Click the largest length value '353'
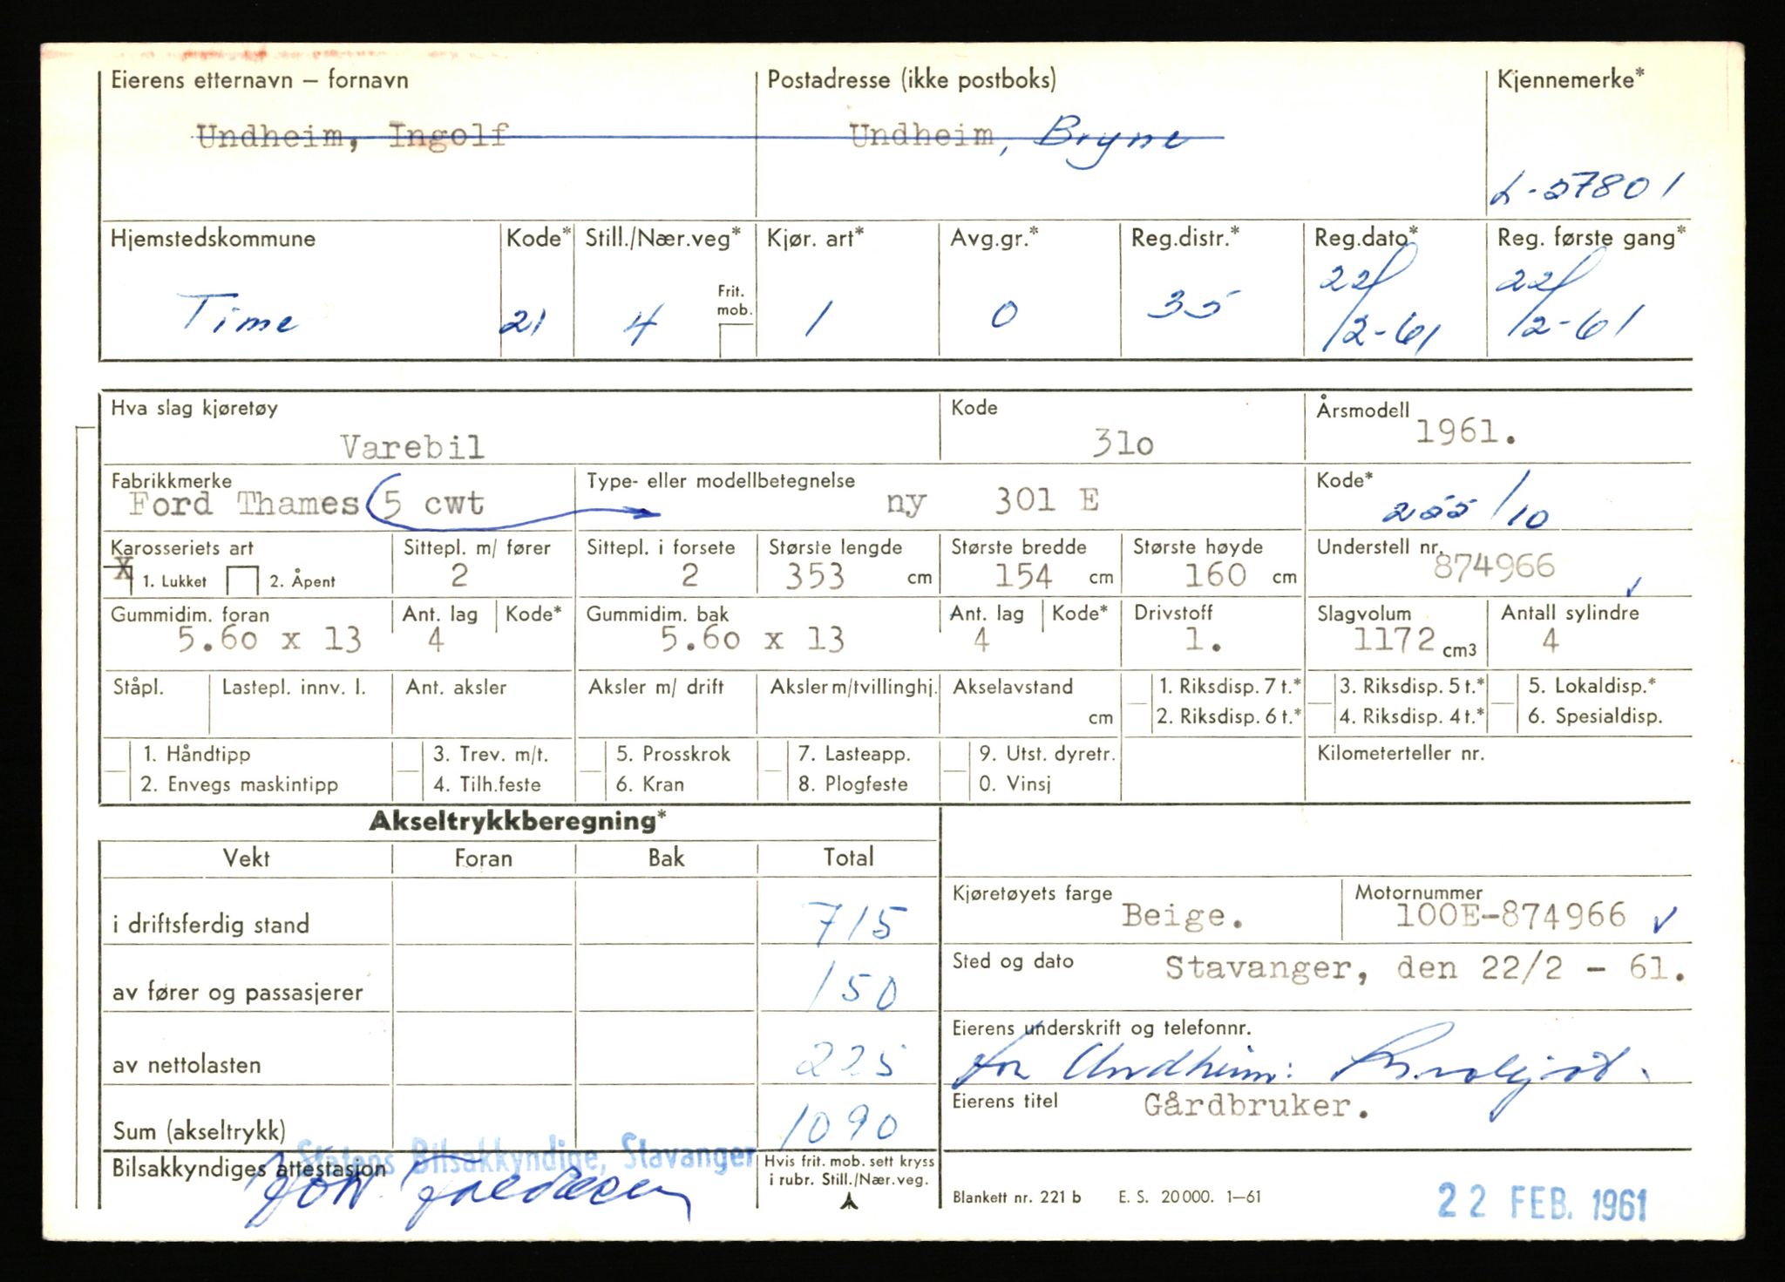 pos(815,577)
